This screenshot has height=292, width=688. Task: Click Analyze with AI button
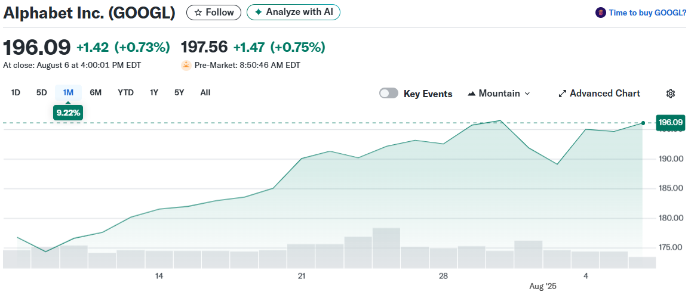[294, 13]
